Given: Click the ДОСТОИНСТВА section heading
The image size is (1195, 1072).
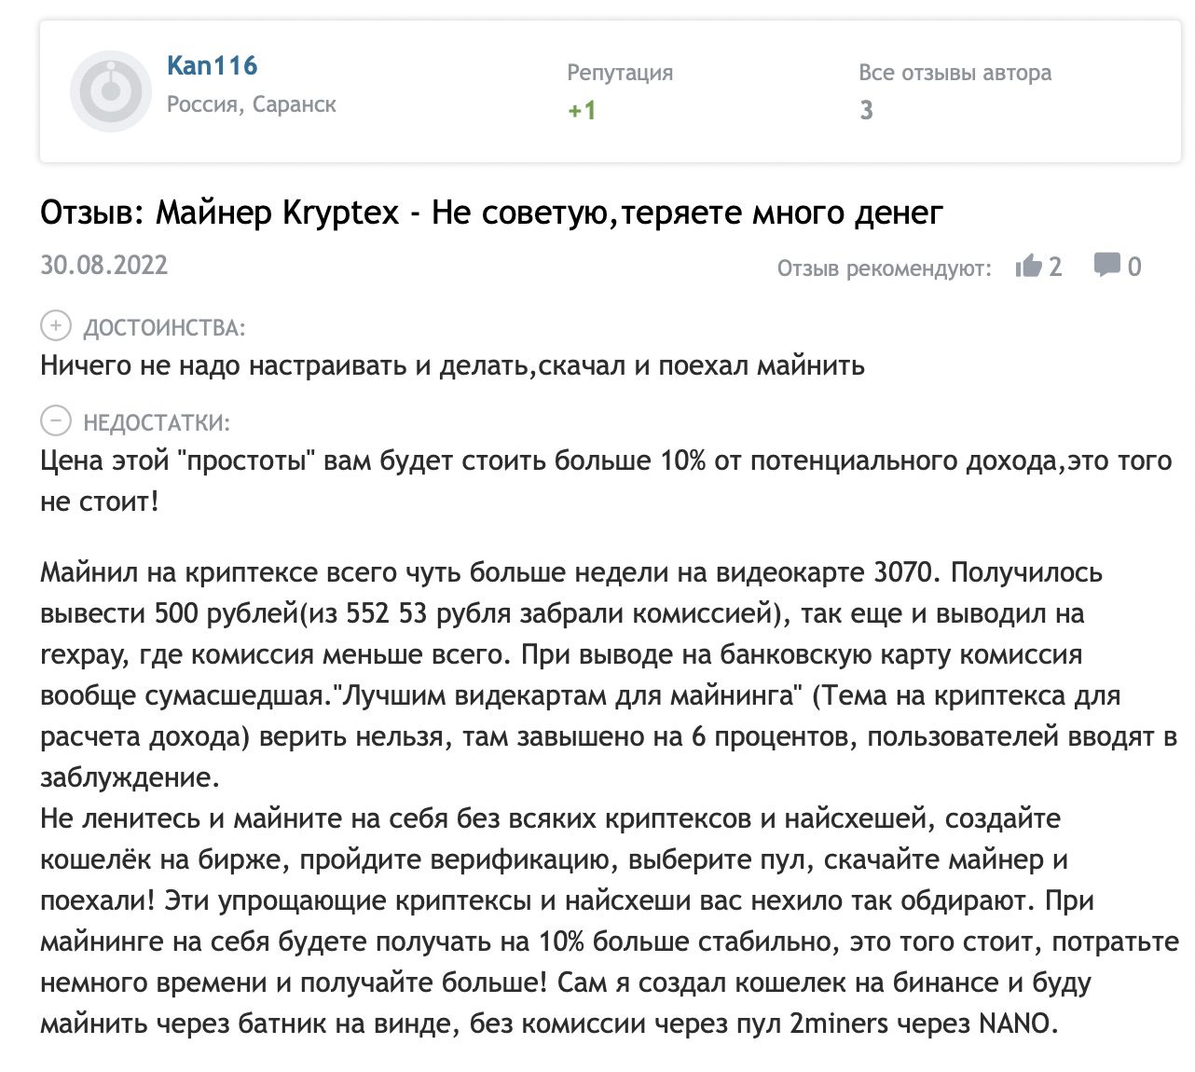Looking at the screenshot, I should [x=164, y=328].
